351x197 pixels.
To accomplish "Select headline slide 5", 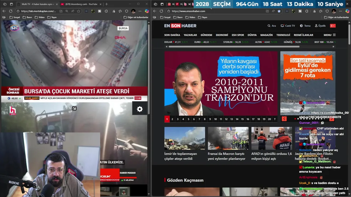I will point(188,119).
